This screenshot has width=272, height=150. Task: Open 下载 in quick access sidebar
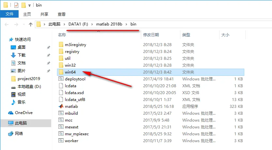tap(22, 55)
